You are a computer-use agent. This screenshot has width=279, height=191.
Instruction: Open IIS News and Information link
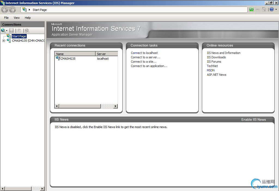coord(223,53)
